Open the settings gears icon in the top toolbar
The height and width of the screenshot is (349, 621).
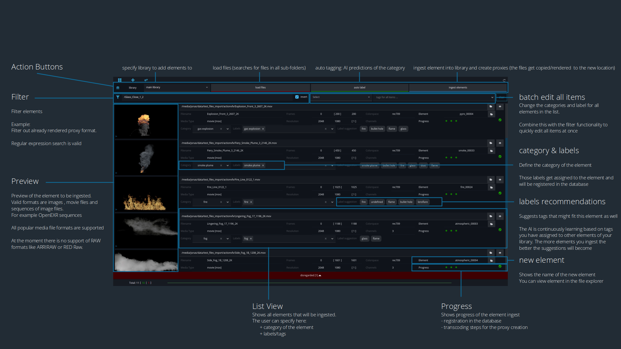point(146,80)
